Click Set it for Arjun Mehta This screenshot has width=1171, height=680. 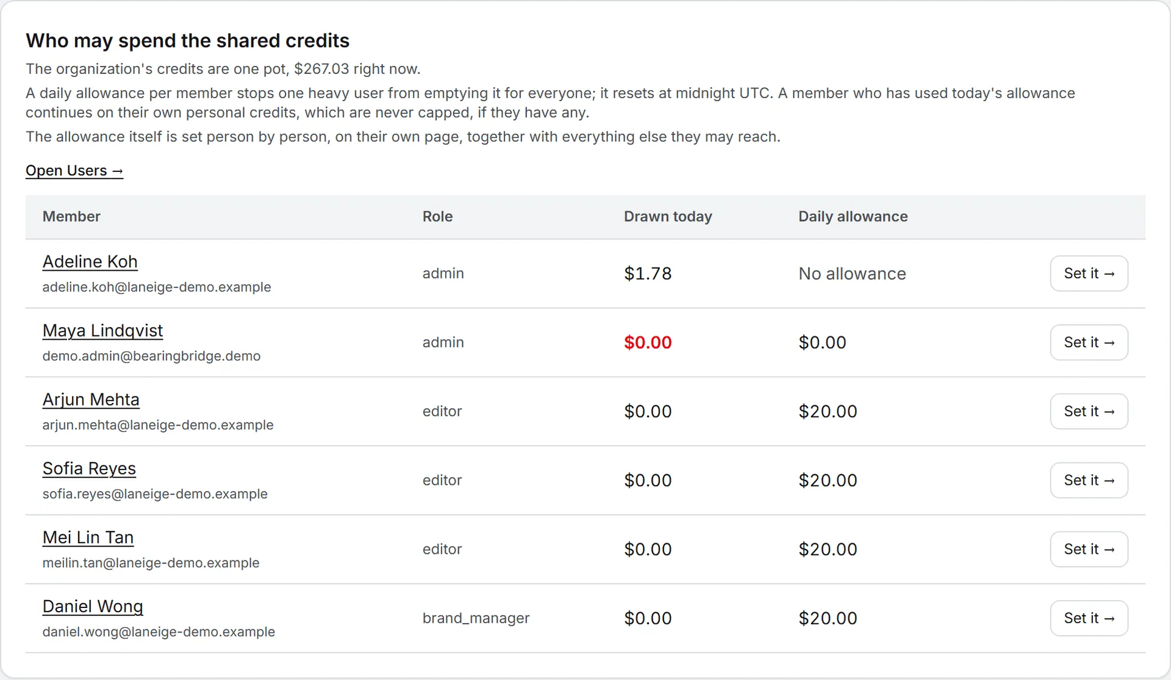tap(1089, 411)
